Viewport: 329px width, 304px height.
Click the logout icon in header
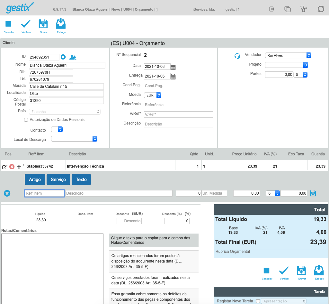pyautogui.click(x=272, y=9)
